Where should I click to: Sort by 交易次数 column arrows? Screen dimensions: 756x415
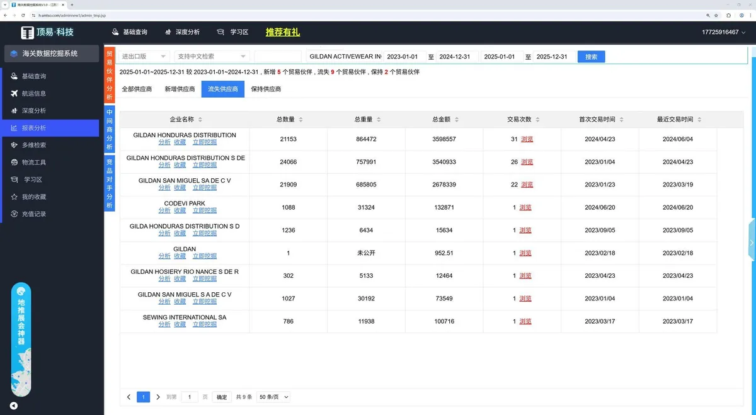(x=538, y=120)
